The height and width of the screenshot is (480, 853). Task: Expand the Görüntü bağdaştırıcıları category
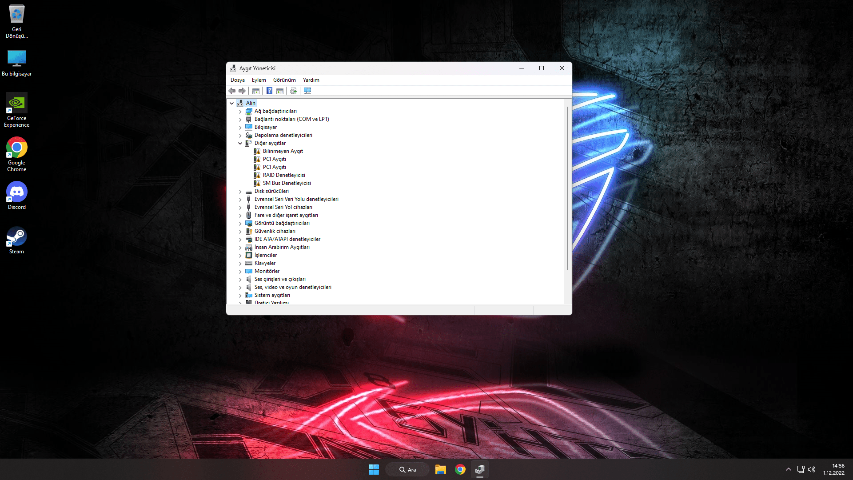coord(240,223)
